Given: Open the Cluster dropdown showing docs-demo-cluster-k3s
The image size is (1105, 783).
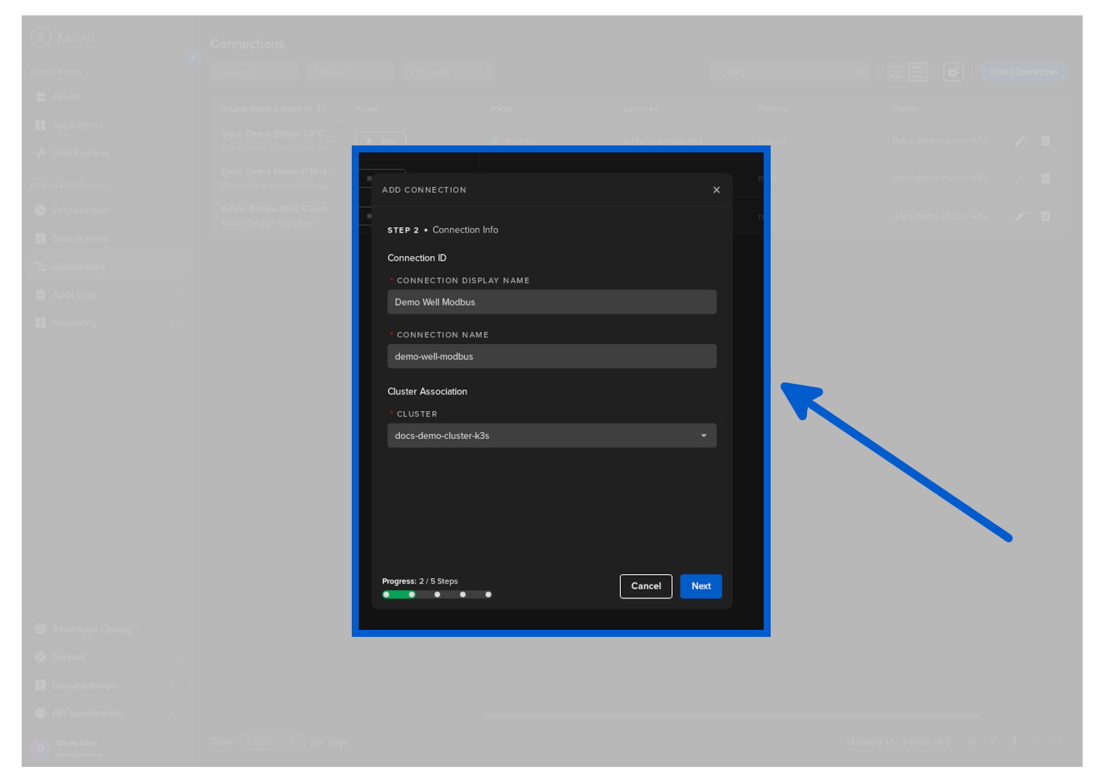Looking at the screenshot, I should tap(551, 436).
